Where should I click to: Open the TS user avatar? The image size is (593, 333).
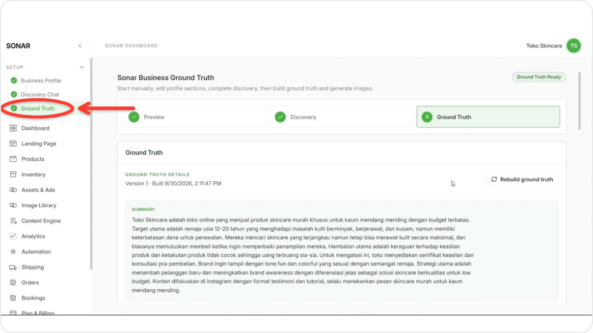(x=574, y=46)
